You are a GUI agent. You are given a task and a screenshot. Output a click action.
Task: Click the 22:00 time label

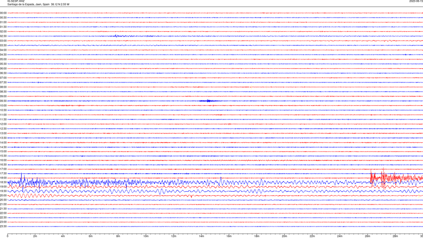point(3,213)
